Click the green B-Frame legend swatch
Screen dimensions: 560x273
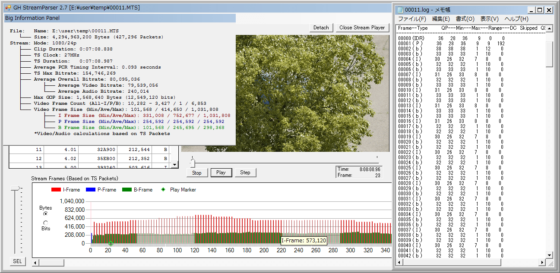[127, 190]
